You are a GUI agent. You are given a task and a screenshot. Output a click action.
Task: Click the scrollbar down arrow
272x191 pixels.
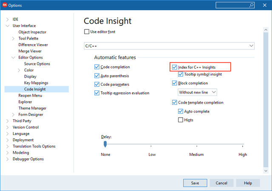[x=266, y=171]
